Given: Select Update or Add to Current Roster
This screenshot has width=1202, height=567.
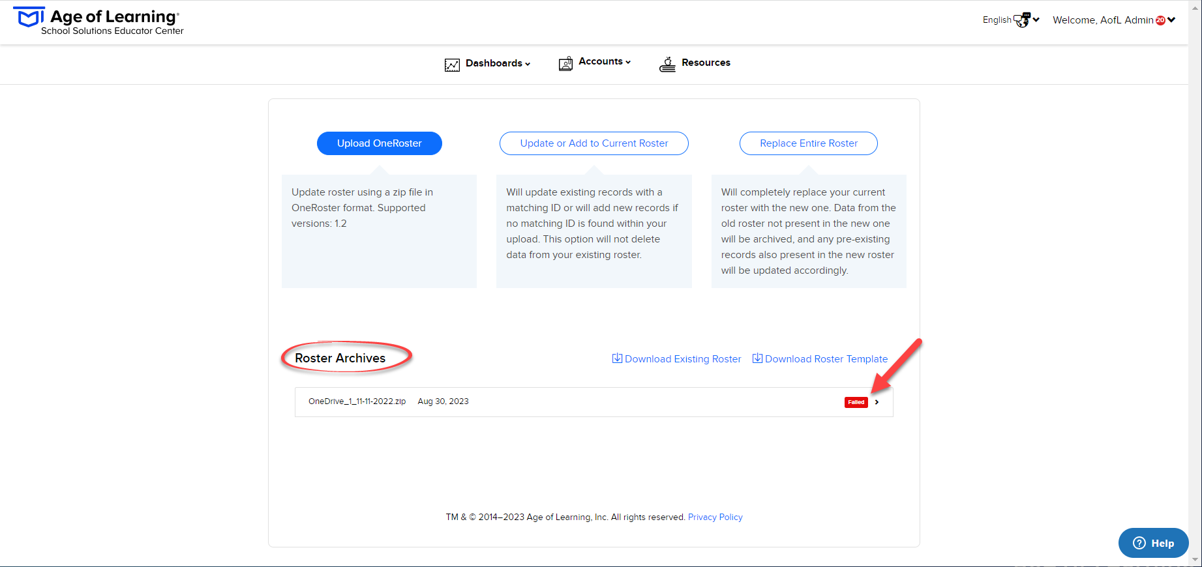Looking at the screenshot, I should coord(594,143).
